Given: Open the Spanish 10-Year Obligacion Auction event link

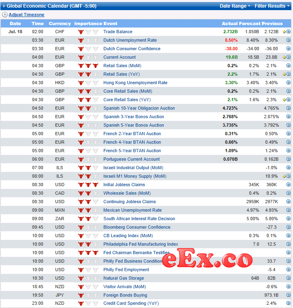Looking at the screenshot, I should tap(139, 108).
